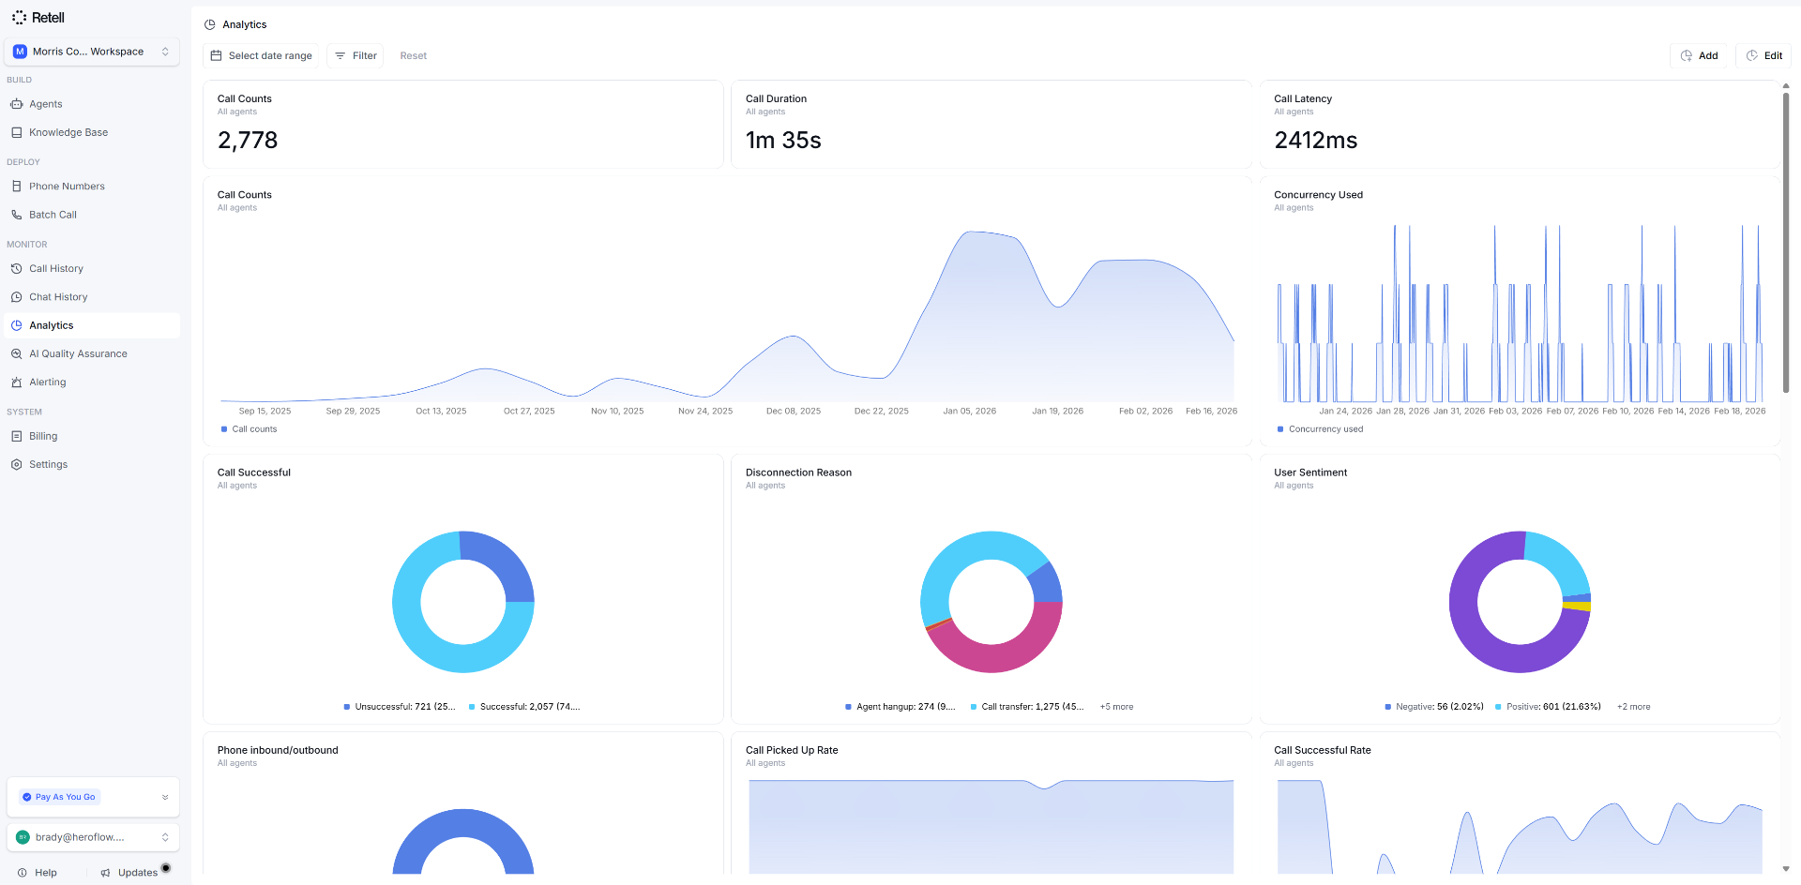
Task: Click the Billing receipt icon
Action: pos(17,436)
